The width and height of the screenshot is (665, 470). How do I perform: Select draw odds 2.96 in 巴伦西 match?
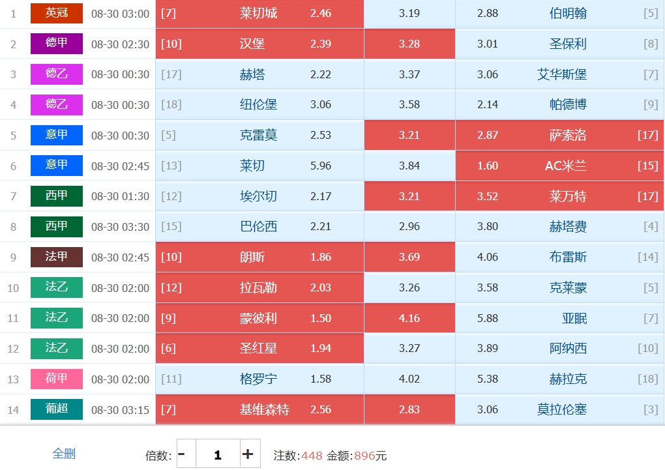pyautogui.click(x=409, y=226)
